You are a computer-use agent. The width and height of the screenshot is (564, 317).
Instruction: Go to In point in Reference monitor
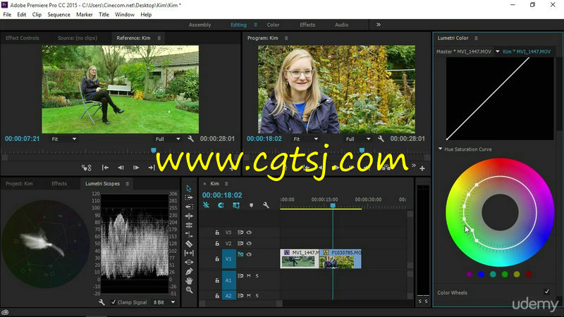105,168
